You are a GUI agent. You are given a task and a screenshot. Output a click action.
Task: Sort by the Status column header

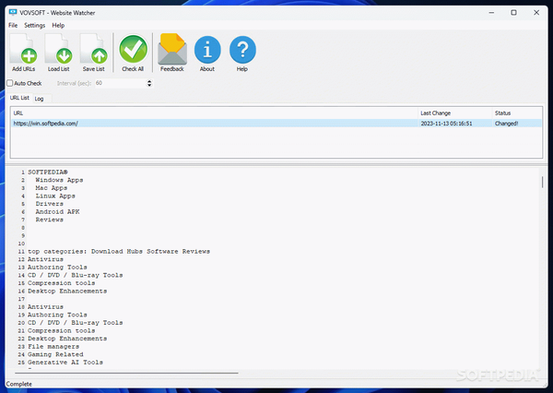coord(517,113)
